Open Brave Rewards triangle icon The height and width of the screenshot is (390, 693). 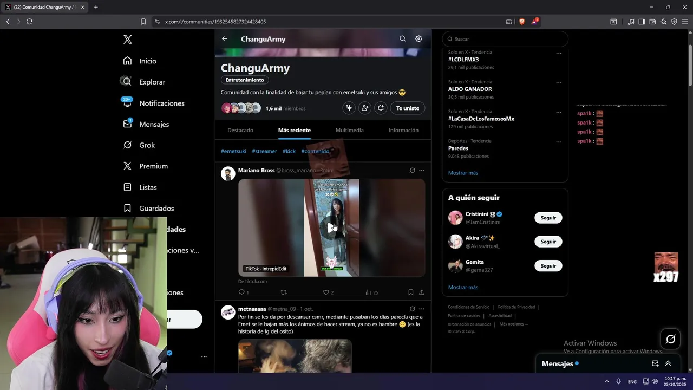pyautogui.click(x=534, y=22)
